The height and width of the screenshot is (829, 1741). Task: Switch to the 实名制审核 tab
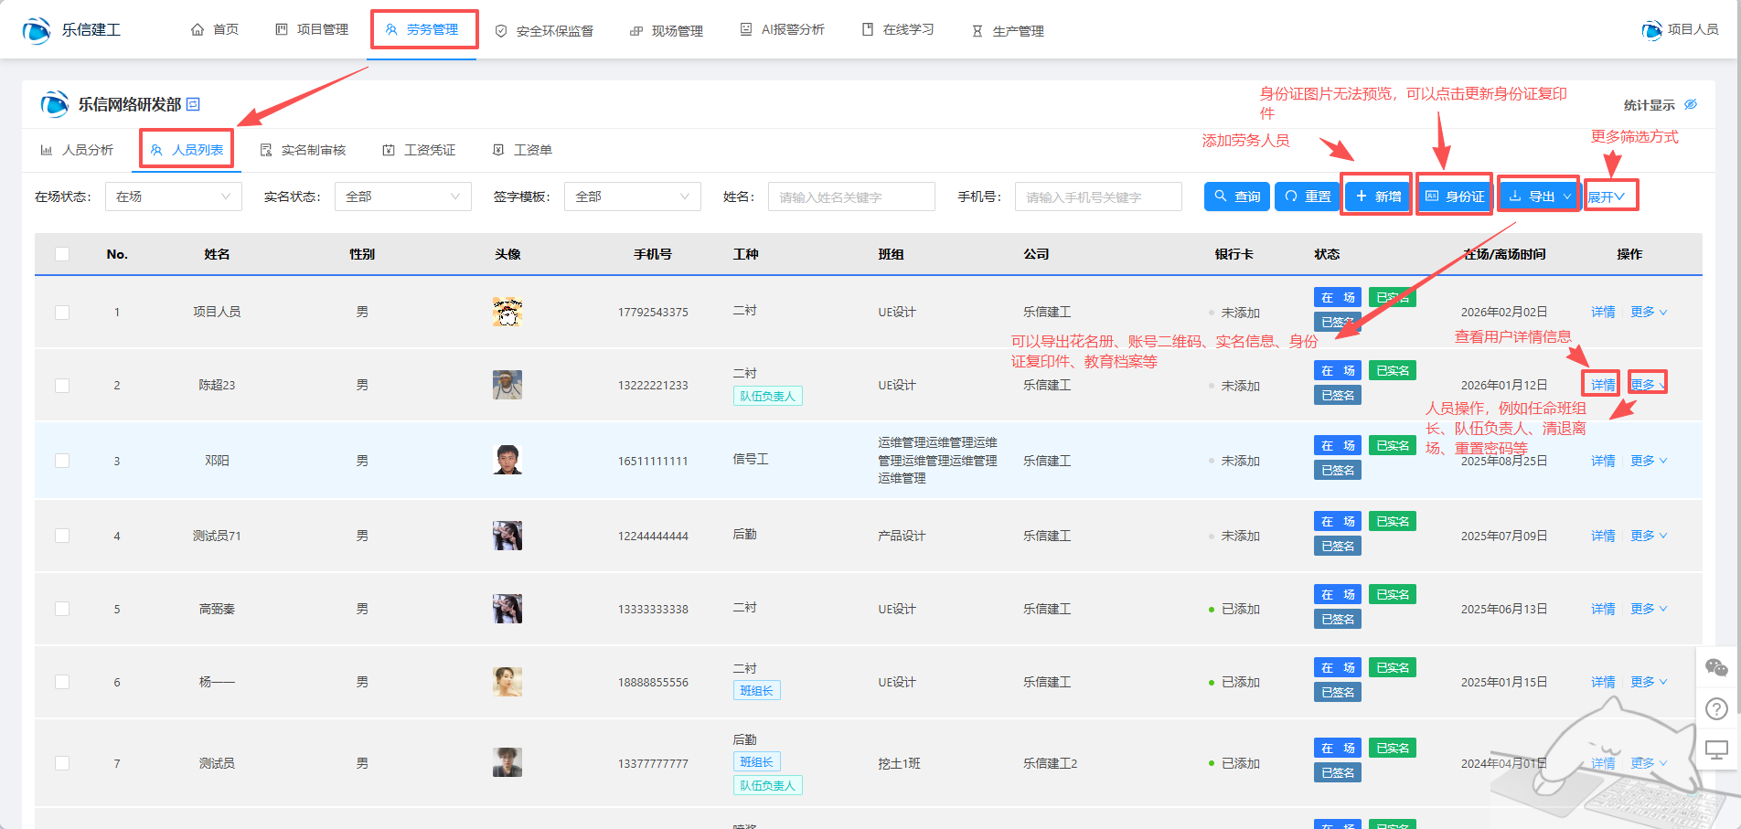click(x=303, y=150)
